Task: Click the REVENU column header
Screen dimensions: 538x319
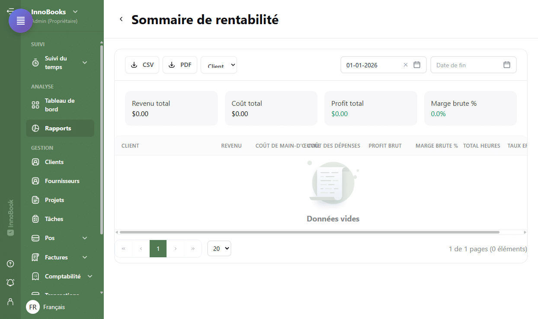Action: click(x=231, y=145)
